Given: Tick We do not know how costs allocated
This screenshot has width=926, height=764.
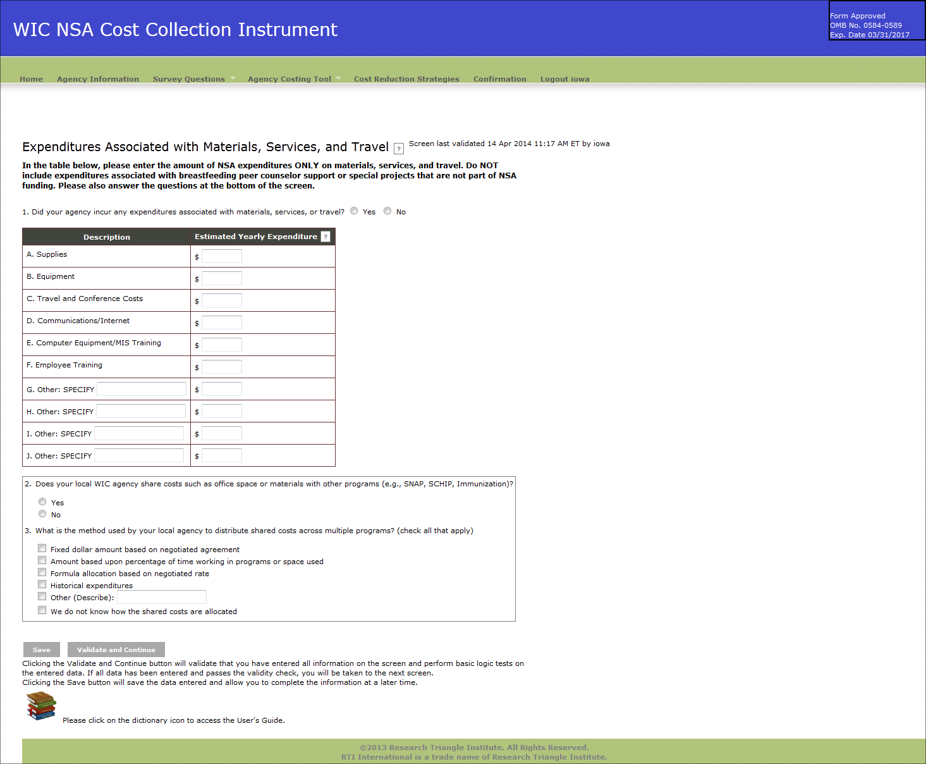Looking at the screenshot, I should click(42, 610).
